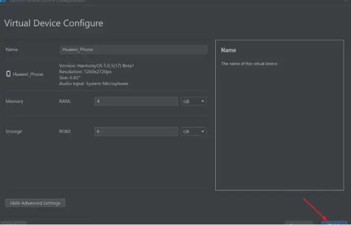Image resolution: width=351 pixels, height=225 pixels.
Task: Click the Help button at bottom left
Action: (14, 223)
